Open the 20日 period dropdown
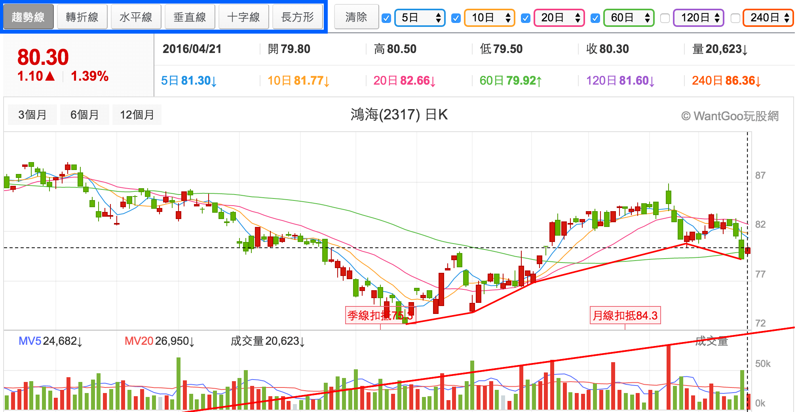Viewport: 798px width, 412px height. (x=559, y=18)
